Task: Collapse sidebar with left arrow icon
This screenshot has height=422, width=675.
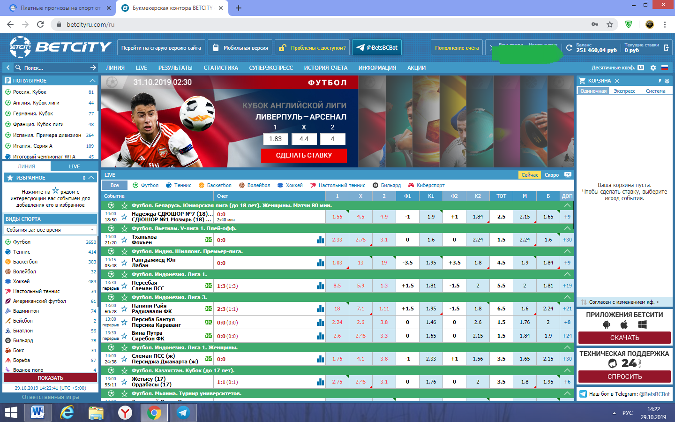Action: click(x=8, y=68)
